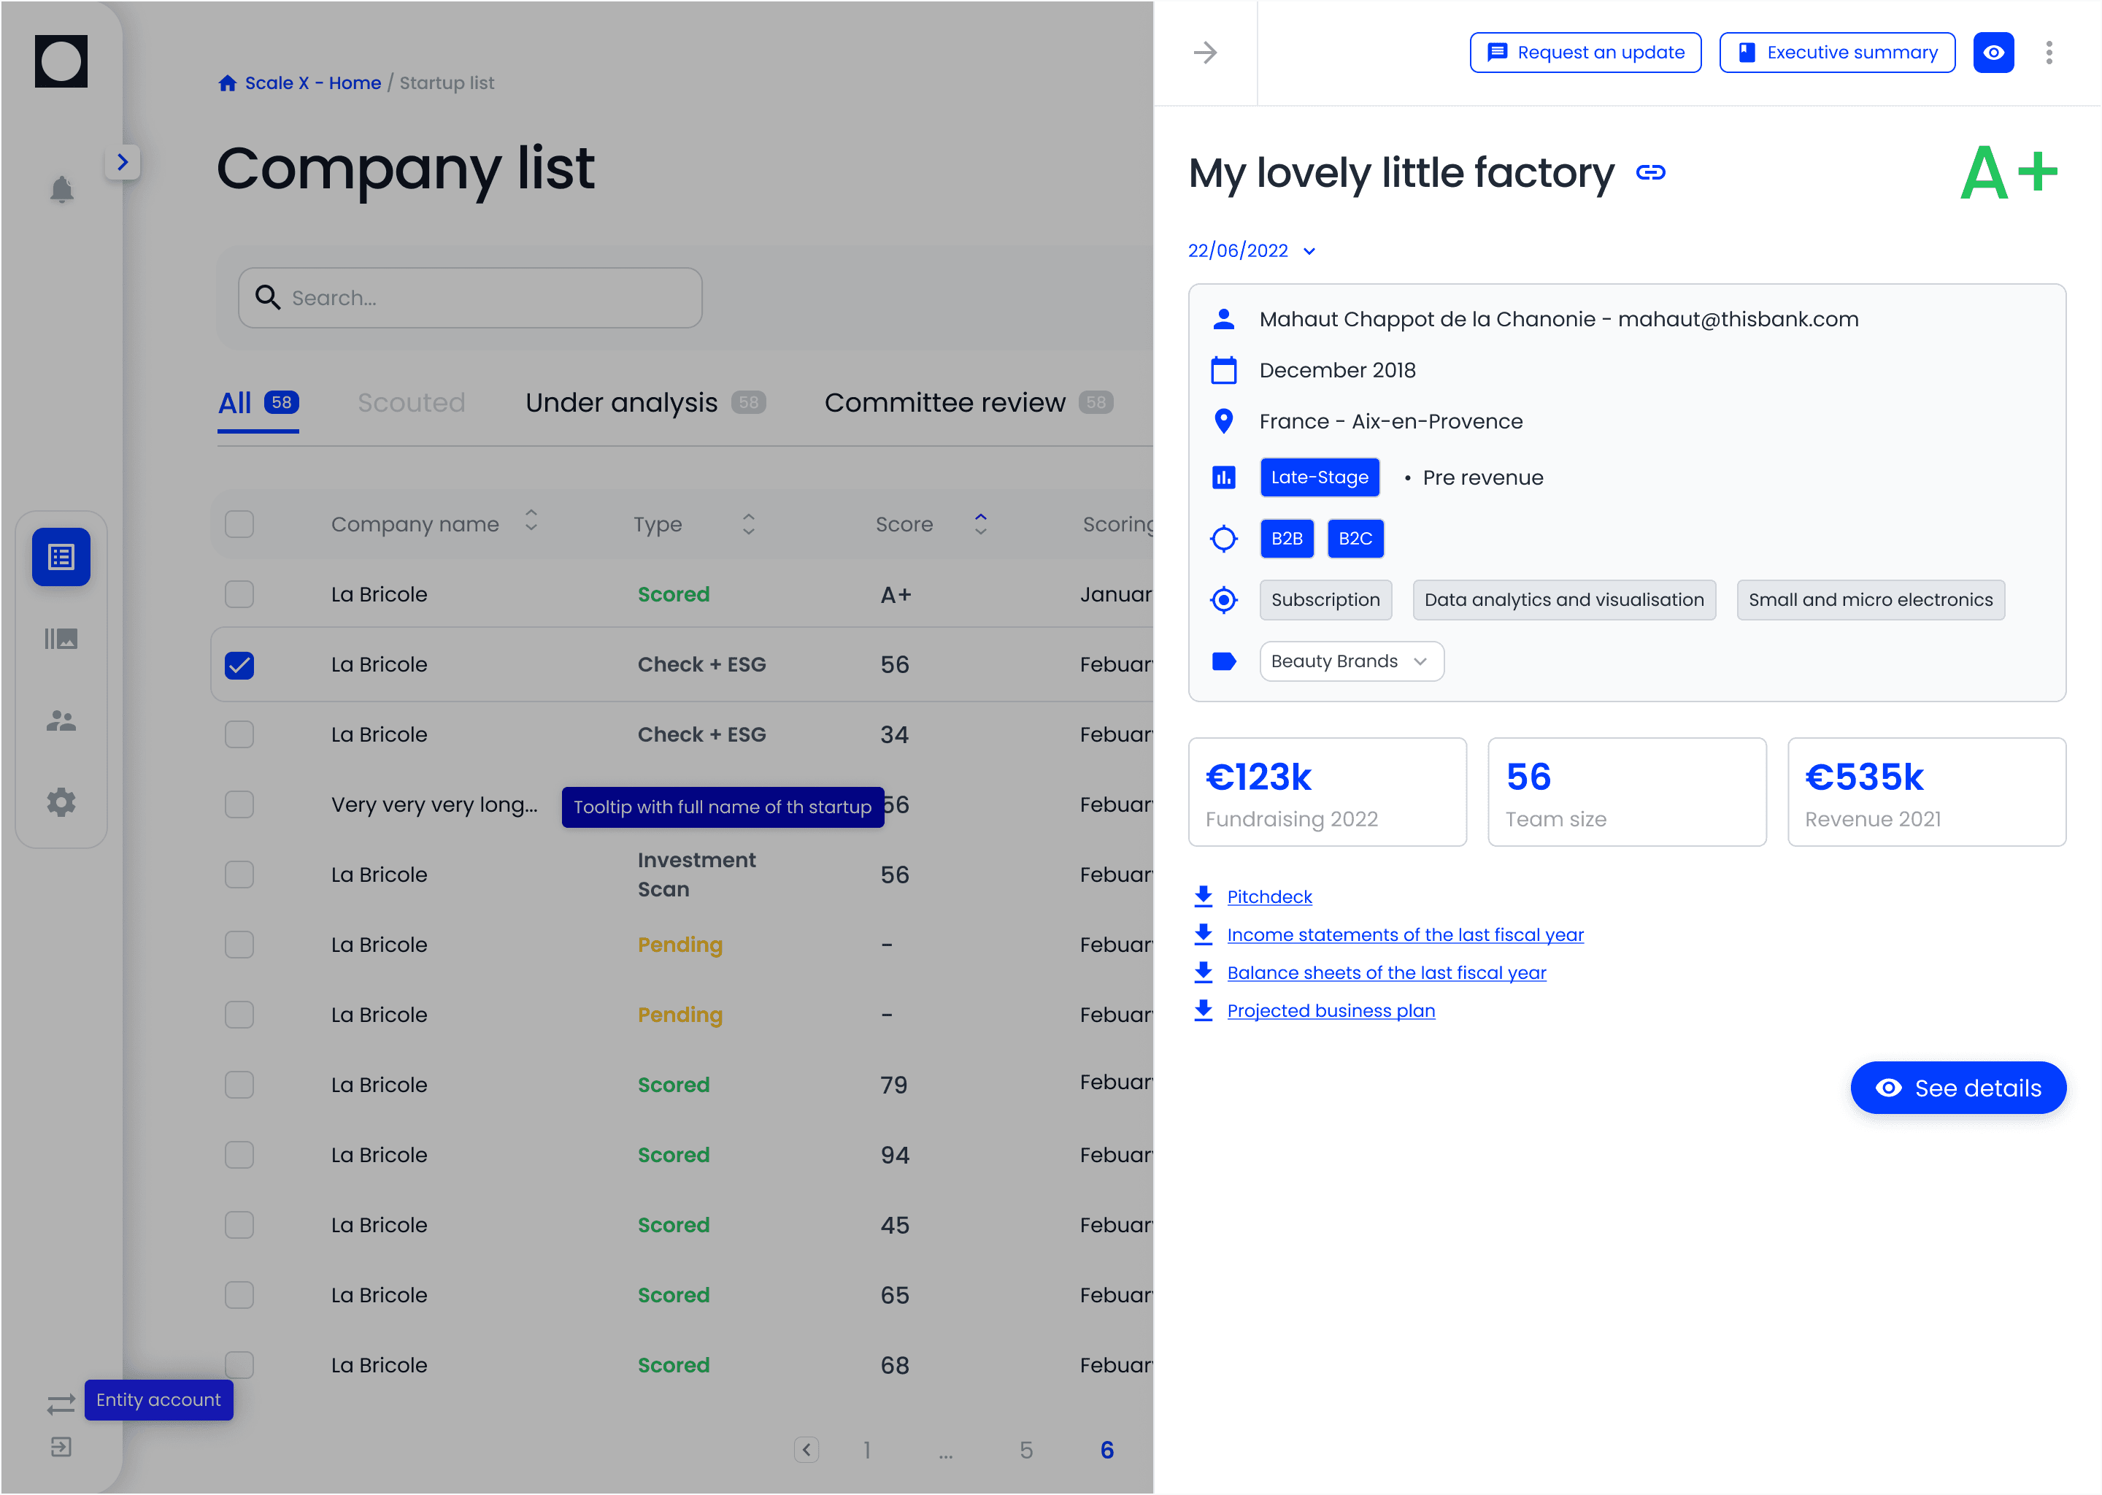Screen dimensions: 2102x1495
Task: Check the select-all header checkbox
Action: [239, 524]
